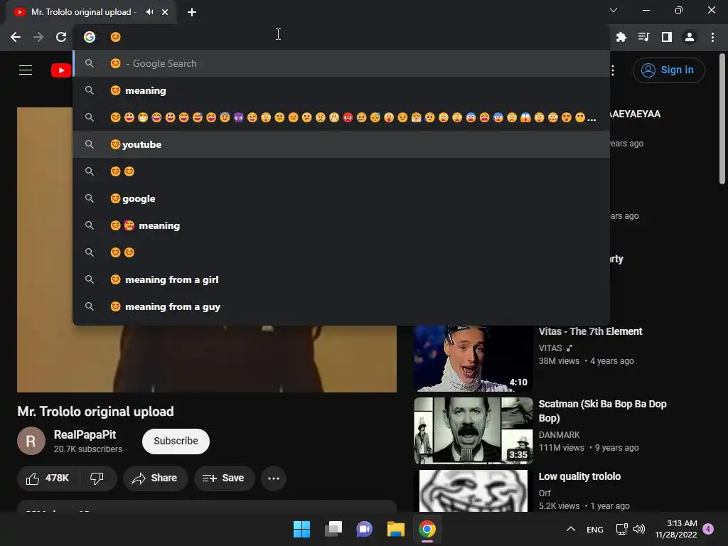This screenshot has width=728, height=546.
Task: Click the VITAS channel name
Action: [x=550, y=348]
